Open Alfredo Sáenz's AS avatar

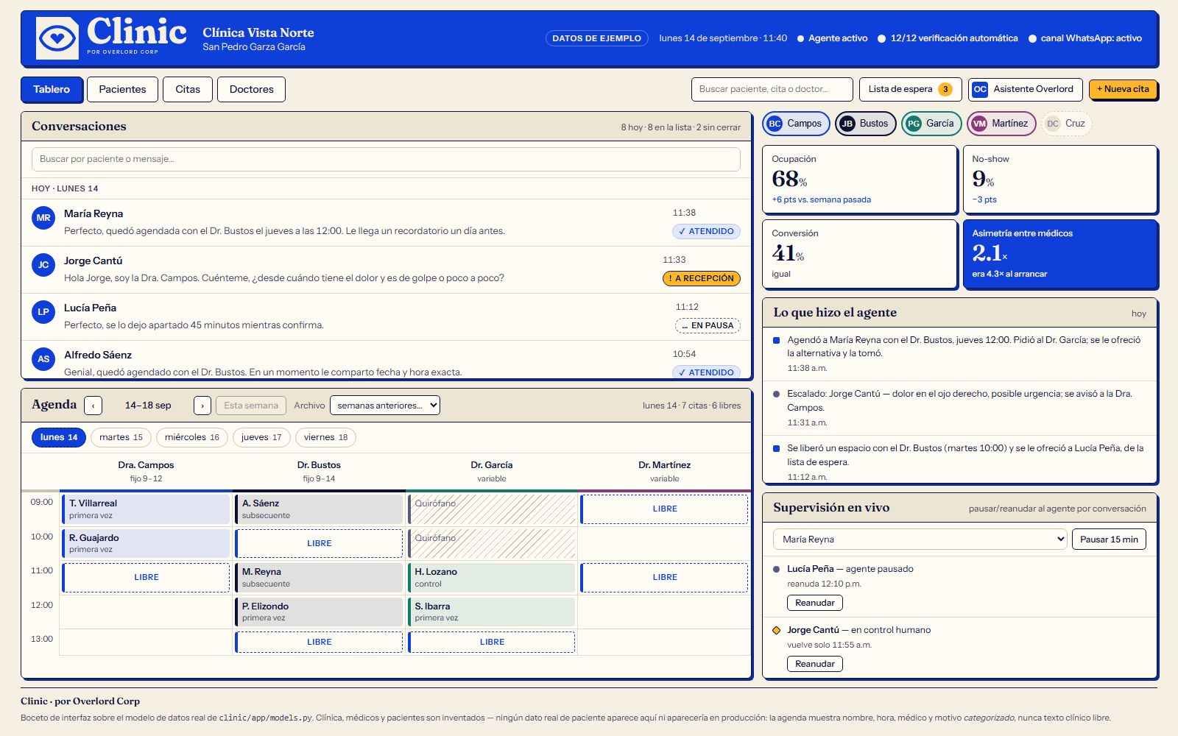(43, 359)
